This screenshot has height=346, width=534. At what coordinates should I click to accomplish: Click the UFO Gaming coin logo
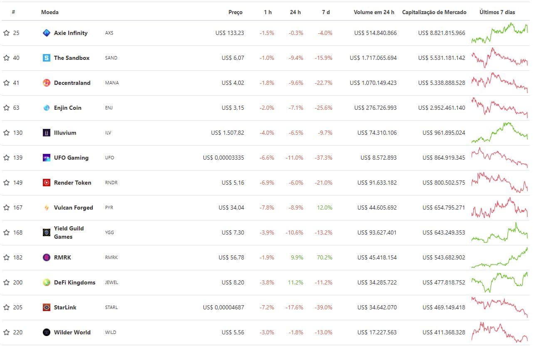pyautogui.click(x=47, y=158)
